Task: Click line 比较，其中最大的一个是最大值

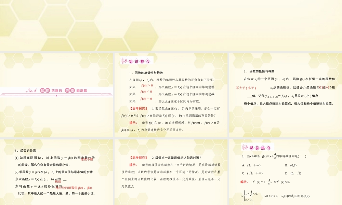Action: coord(56,193)
